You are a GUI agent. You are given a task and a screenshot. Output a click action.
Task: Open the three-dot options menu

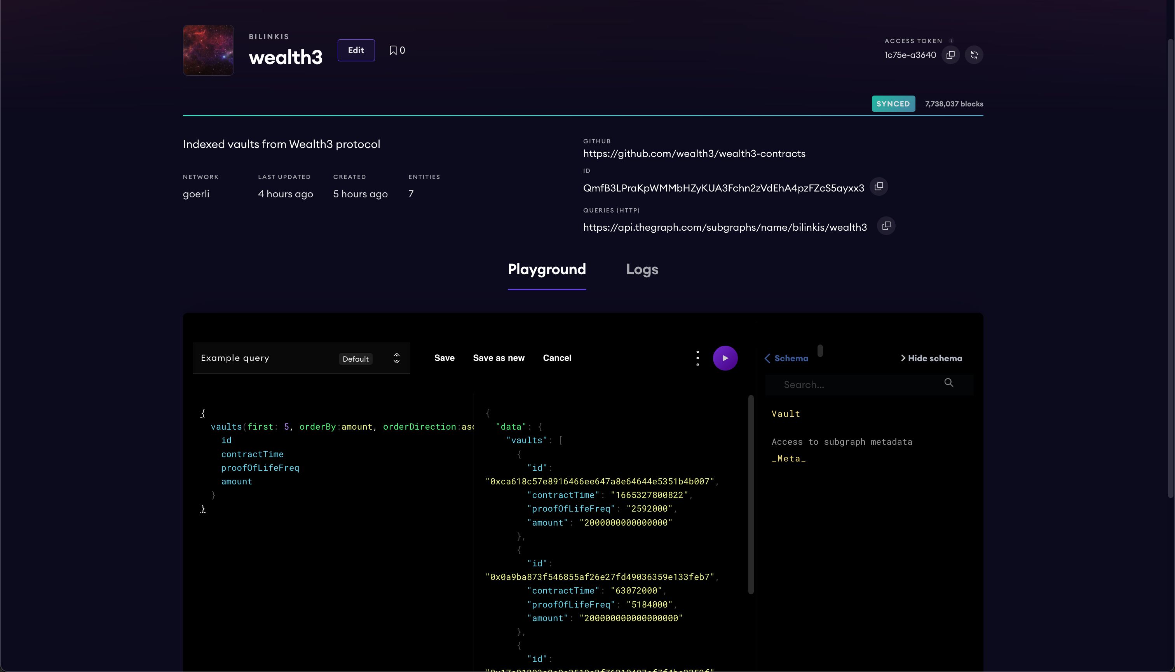pyautogui.click(x=697, y=358)
